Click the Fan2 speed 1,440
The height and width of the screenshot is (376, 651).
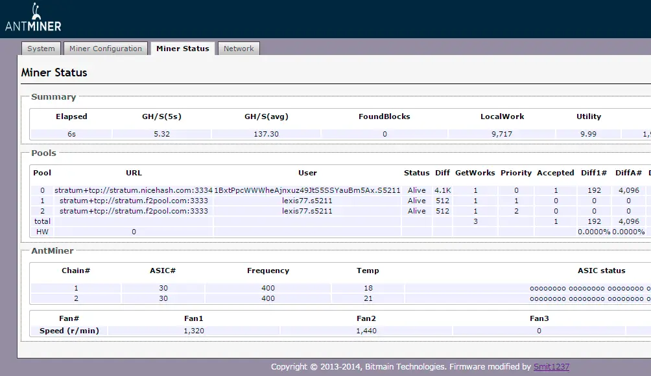tap(366, 331)
